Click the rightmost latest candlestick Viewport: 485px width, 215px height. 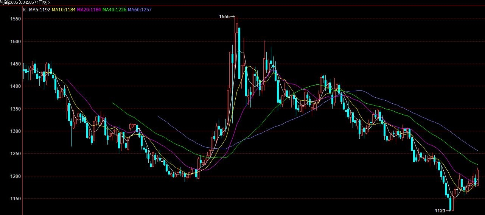(x=478, y=177)
